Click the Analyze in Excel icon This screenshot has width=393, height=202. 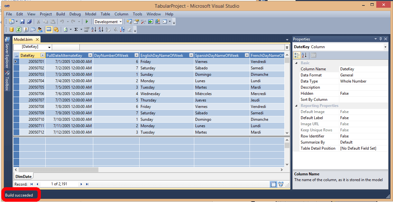(19, 30)
